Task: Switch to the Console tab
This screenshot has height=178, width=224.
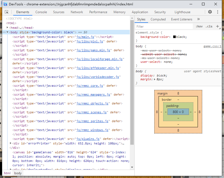Action: pyautogui.click(x=41, y=12)
